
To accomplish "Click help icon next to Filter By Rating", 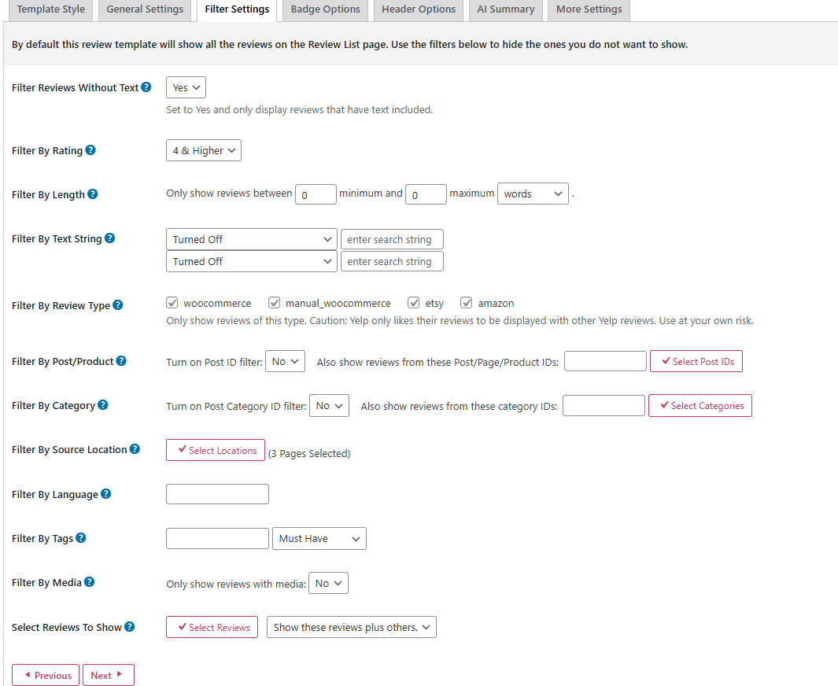I will pyautogui.click(x=90, y=150).
